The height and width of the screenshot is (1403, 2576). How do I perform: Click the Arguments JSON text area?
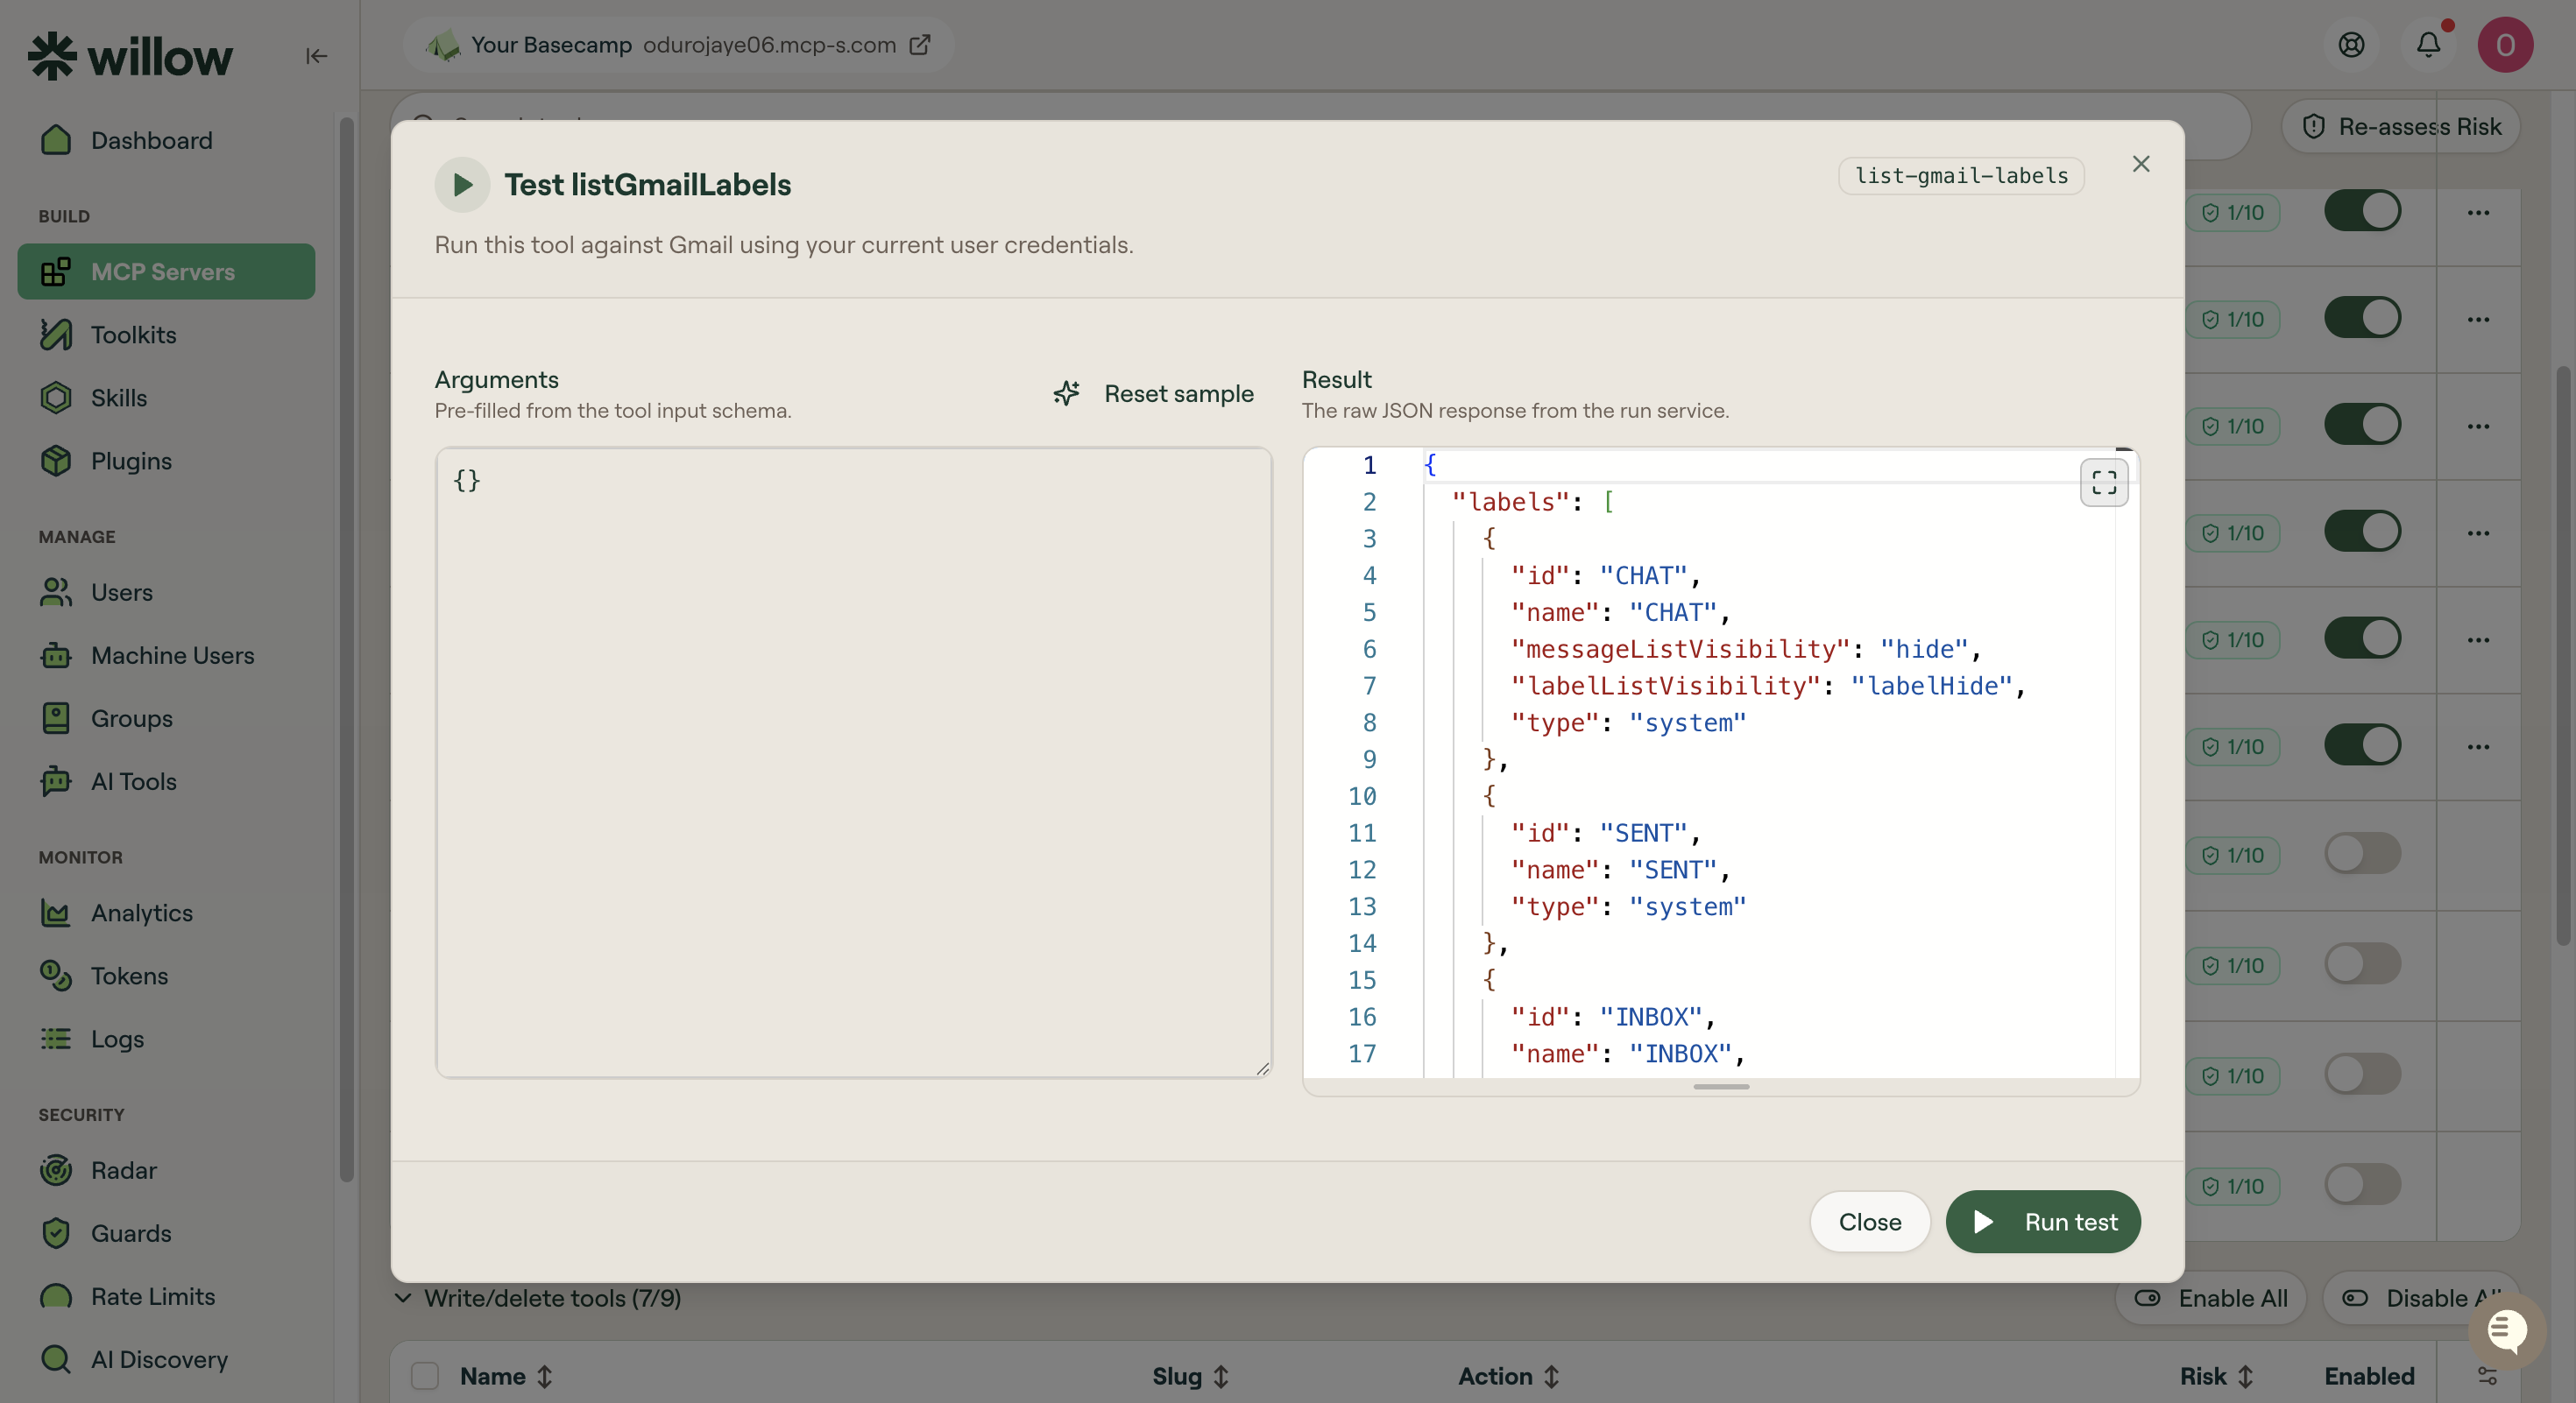tap(853, 763)
